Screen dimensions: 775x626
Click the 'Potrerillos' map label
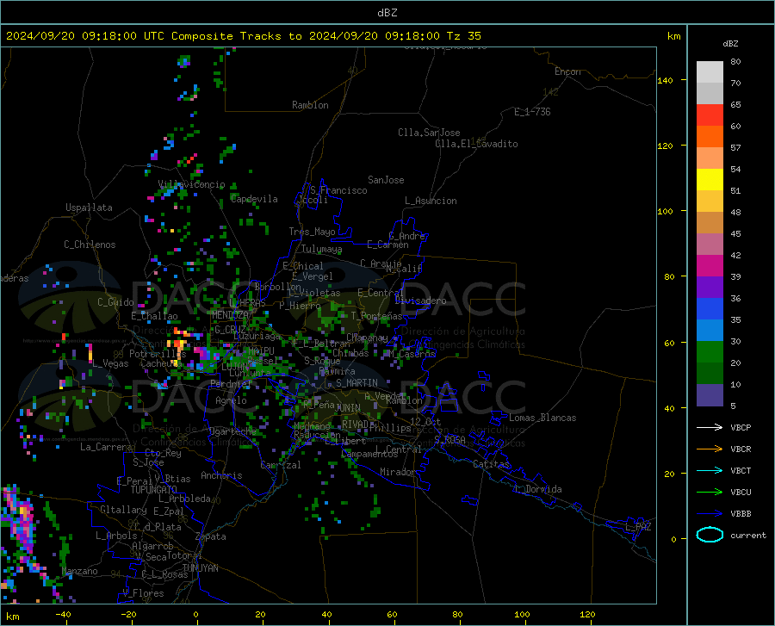tap(158, 354)
